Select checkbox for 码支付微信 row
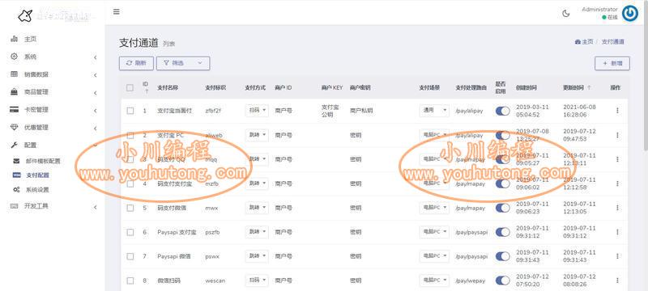The image size is (648, 291). click(x=130, y=209)
